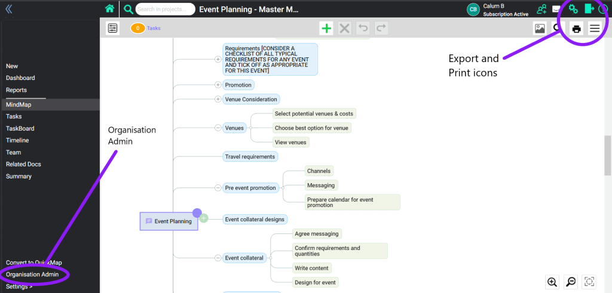Image resolution: width=612 pixels, height=293 pixels.
Task: Collapse the Venues branch
Action: click(x=218, y=128)
